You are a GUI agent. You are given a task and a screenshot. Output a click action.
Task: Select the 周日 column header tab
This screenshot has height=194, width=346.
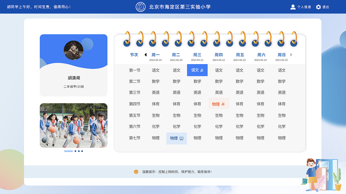(x=282, y=54)
